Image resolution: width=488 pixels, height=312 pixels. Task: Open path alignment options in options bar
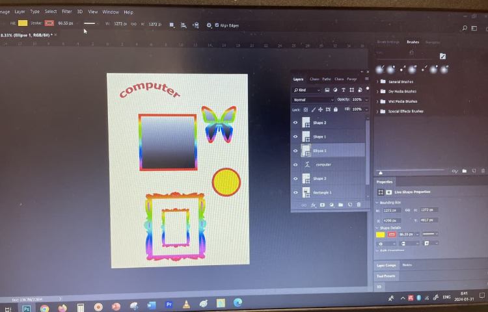click(x=183, y=25)
